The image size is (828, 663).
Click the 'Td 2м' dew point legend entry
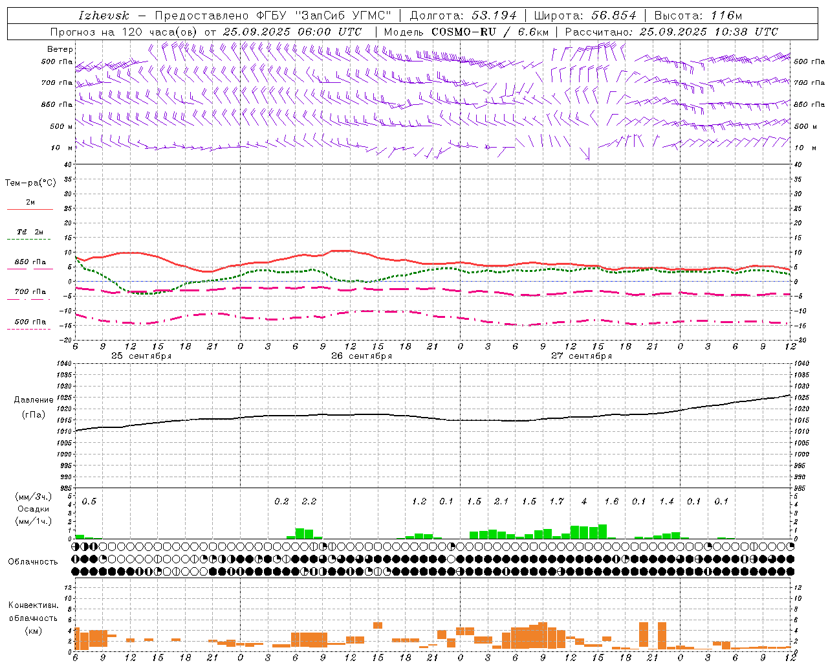coord(30,232)
